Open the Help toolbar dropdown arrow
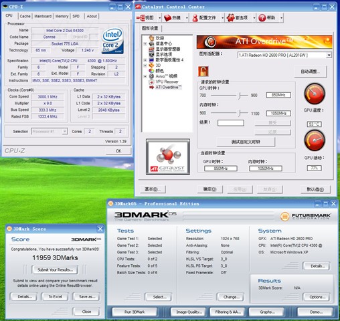The height and width of the screenshot is (321, 340). (x=282, y=18)
